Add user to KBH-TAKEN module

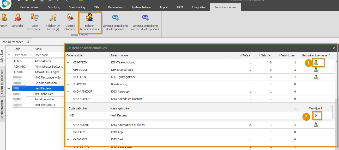316,62
